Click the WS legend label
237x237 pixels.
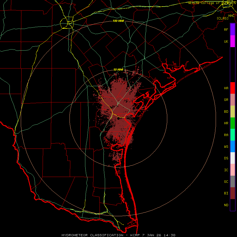226,147
